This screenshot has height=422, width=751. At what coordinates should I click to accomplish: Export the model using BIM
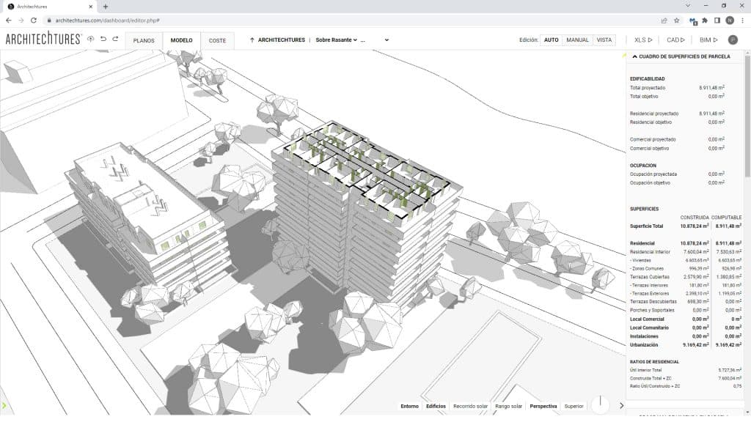[708, 40]
